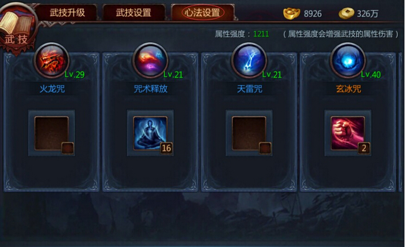The height and width of the screenshot is (247, 405).
Task: Select the 玄冰咒 ice orb skill icon
Action: pos(348,60)
